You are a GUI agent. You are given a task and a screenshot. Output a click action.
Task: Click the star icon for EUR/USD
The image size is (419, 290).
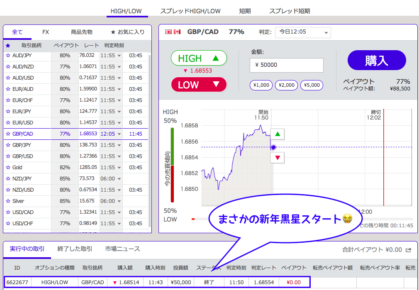tap(8, 123)
